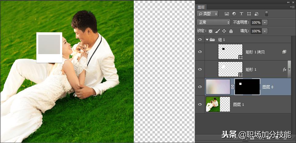
Task: Open the 不透明度 slider arrow
Action: click(265, 22)
